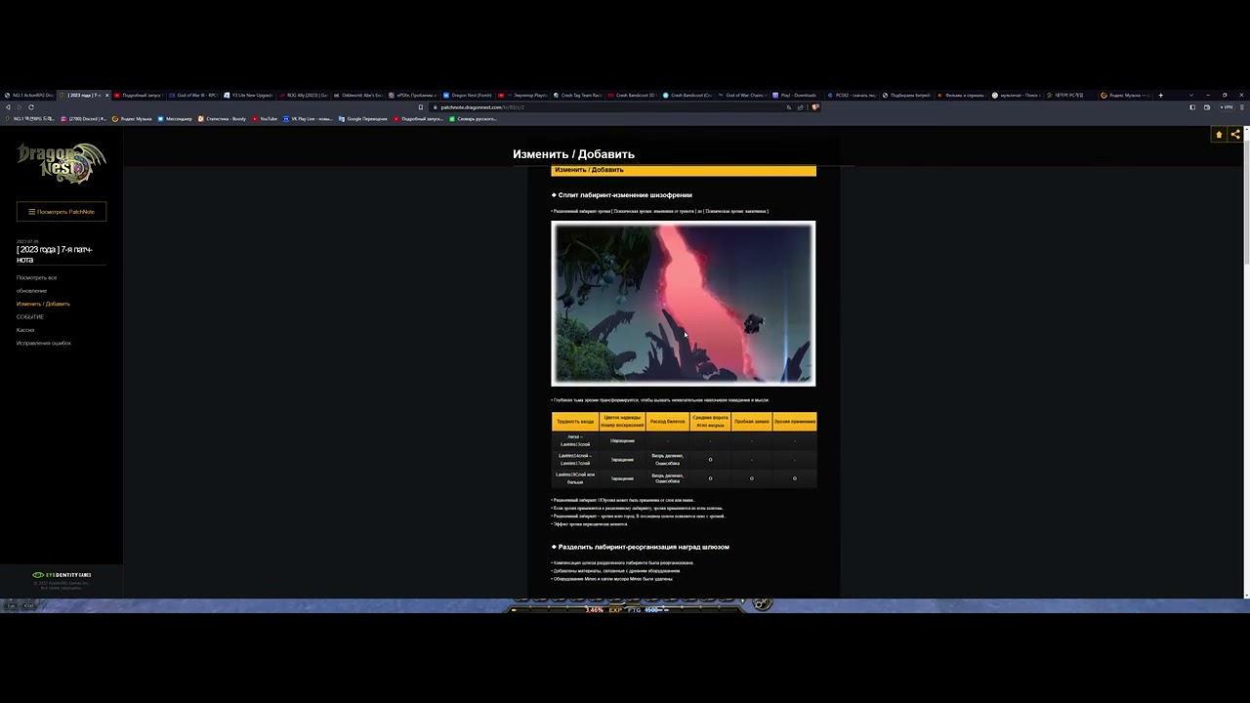Open 'Google Переводчик' bookmark

pos(362,119)
